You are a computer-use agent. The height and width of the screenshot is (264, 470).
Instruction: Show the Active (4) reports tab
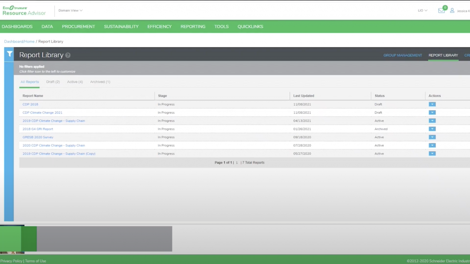75,82
